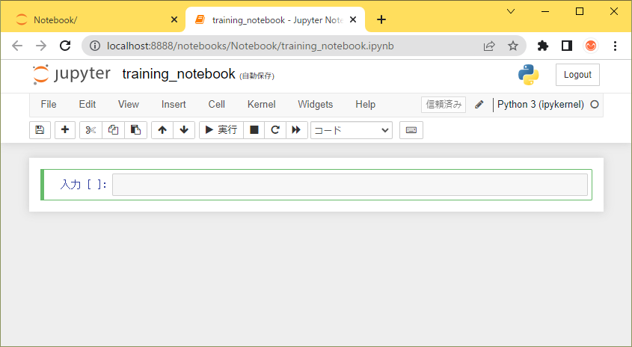Open the Chrome three-dot menu
Screen dimensions: 632x347
(615, 46)
